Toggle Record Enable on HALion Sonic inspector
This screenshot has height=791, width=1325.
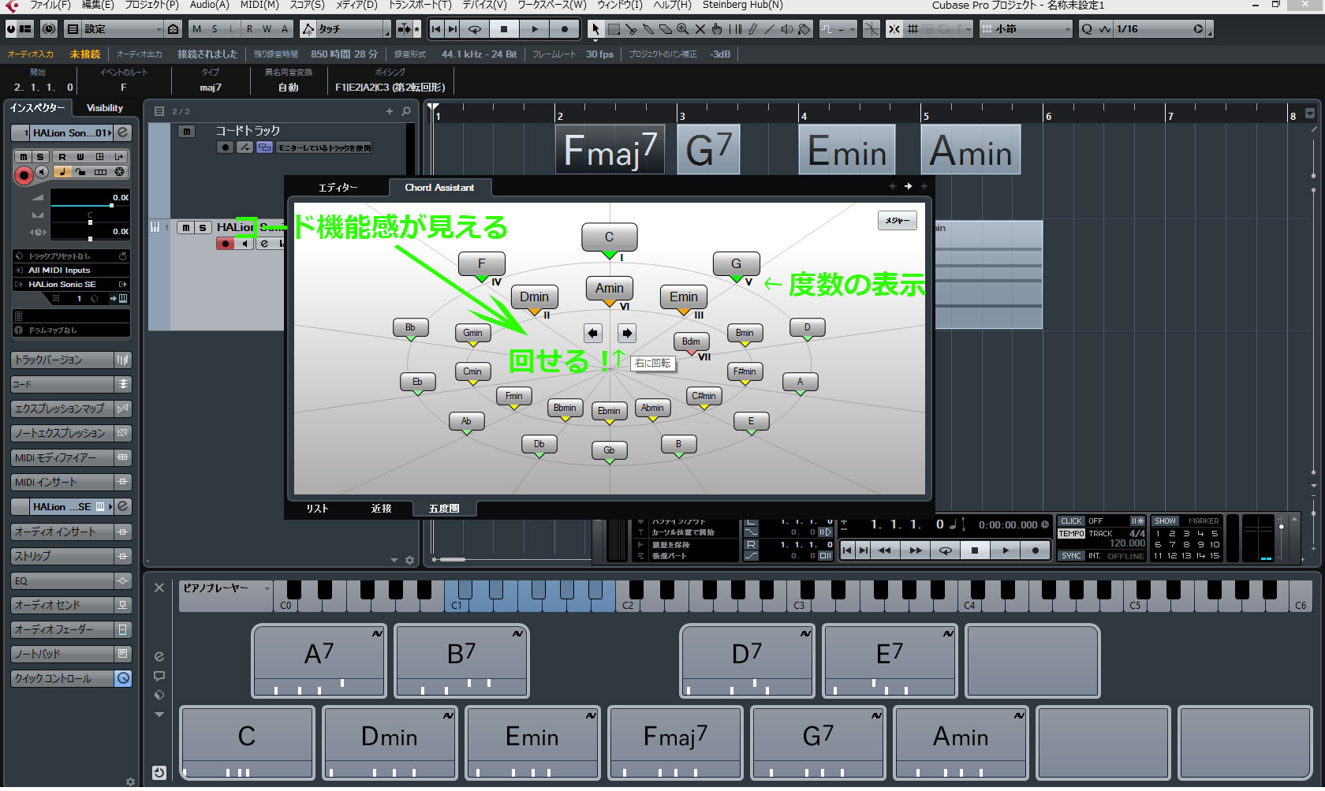tap(23, 174)
